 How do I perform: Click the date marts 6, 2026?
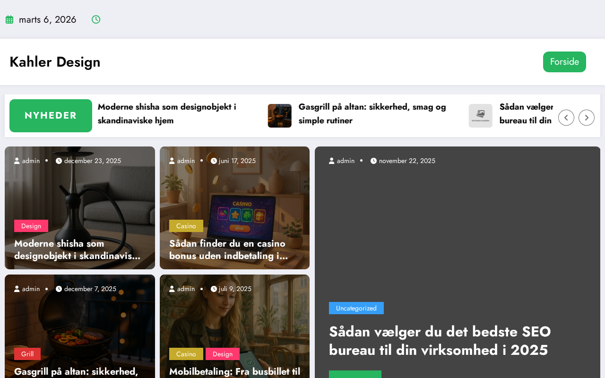tap(47, 19)
